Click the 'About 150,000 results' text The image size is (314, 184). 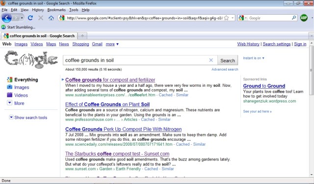93,70
